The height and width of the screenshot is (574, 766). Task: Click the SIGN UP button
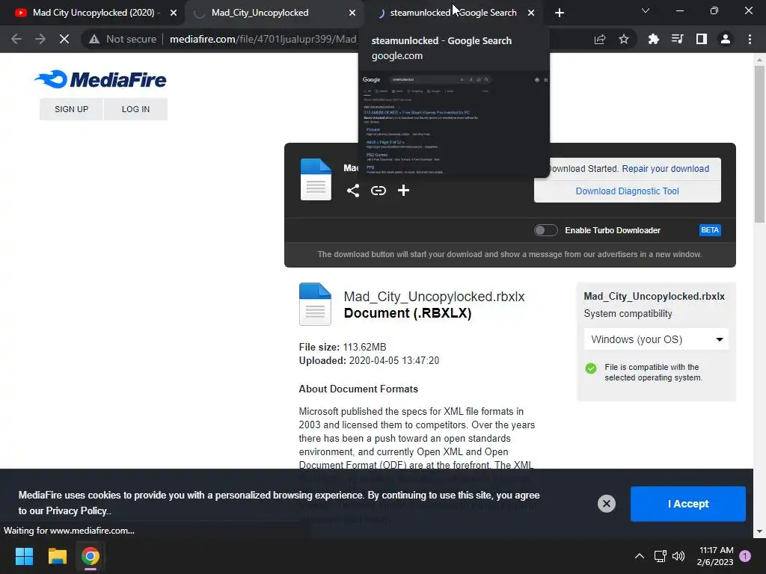(71, 109)
